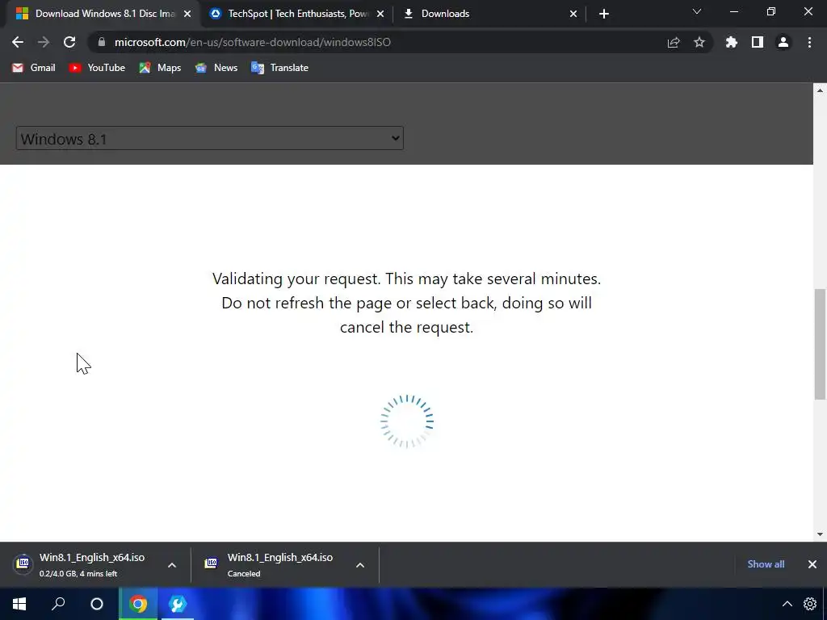Expand options for the downloading ISO file

point(172,564)
